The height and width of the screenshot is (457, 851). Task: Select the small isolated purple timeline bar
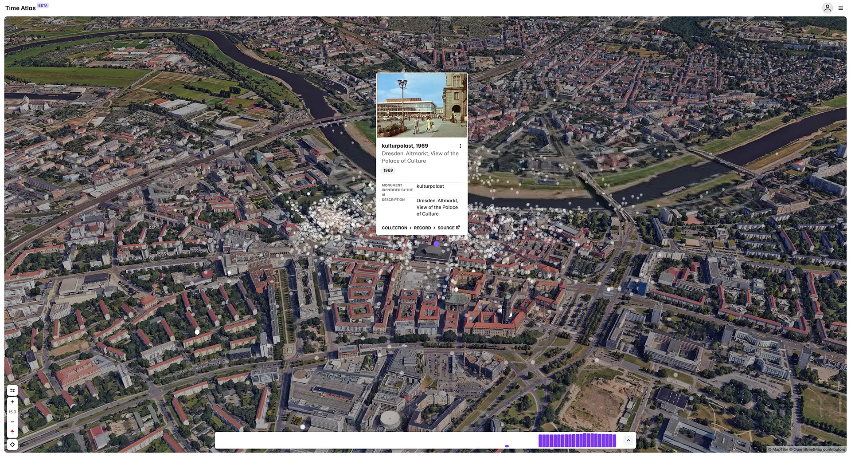tap(507, 446)
